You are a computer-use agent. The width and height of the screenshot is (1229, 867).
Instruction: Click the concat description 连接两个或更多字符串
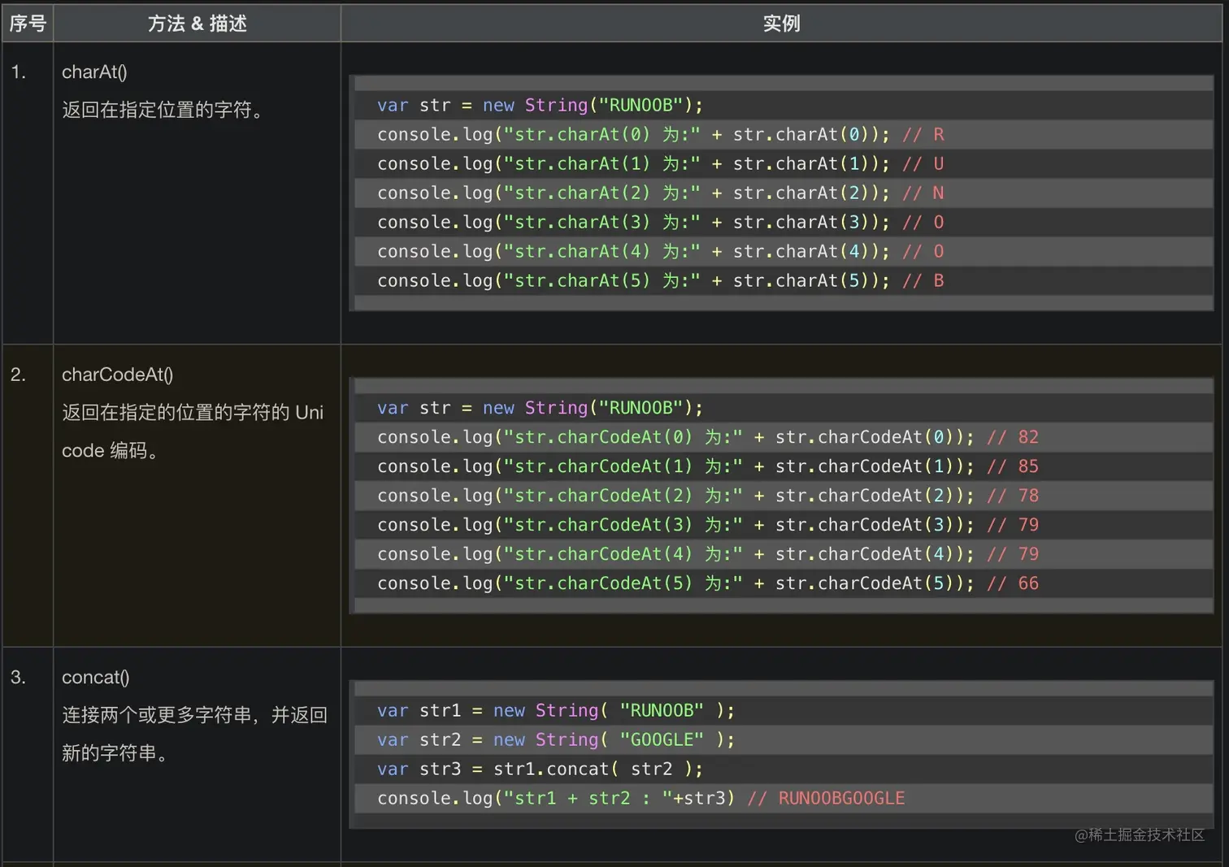pos(194,734)
